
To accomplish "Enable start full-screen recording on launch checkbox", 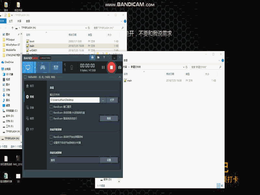I will click(x=51, y=137).
